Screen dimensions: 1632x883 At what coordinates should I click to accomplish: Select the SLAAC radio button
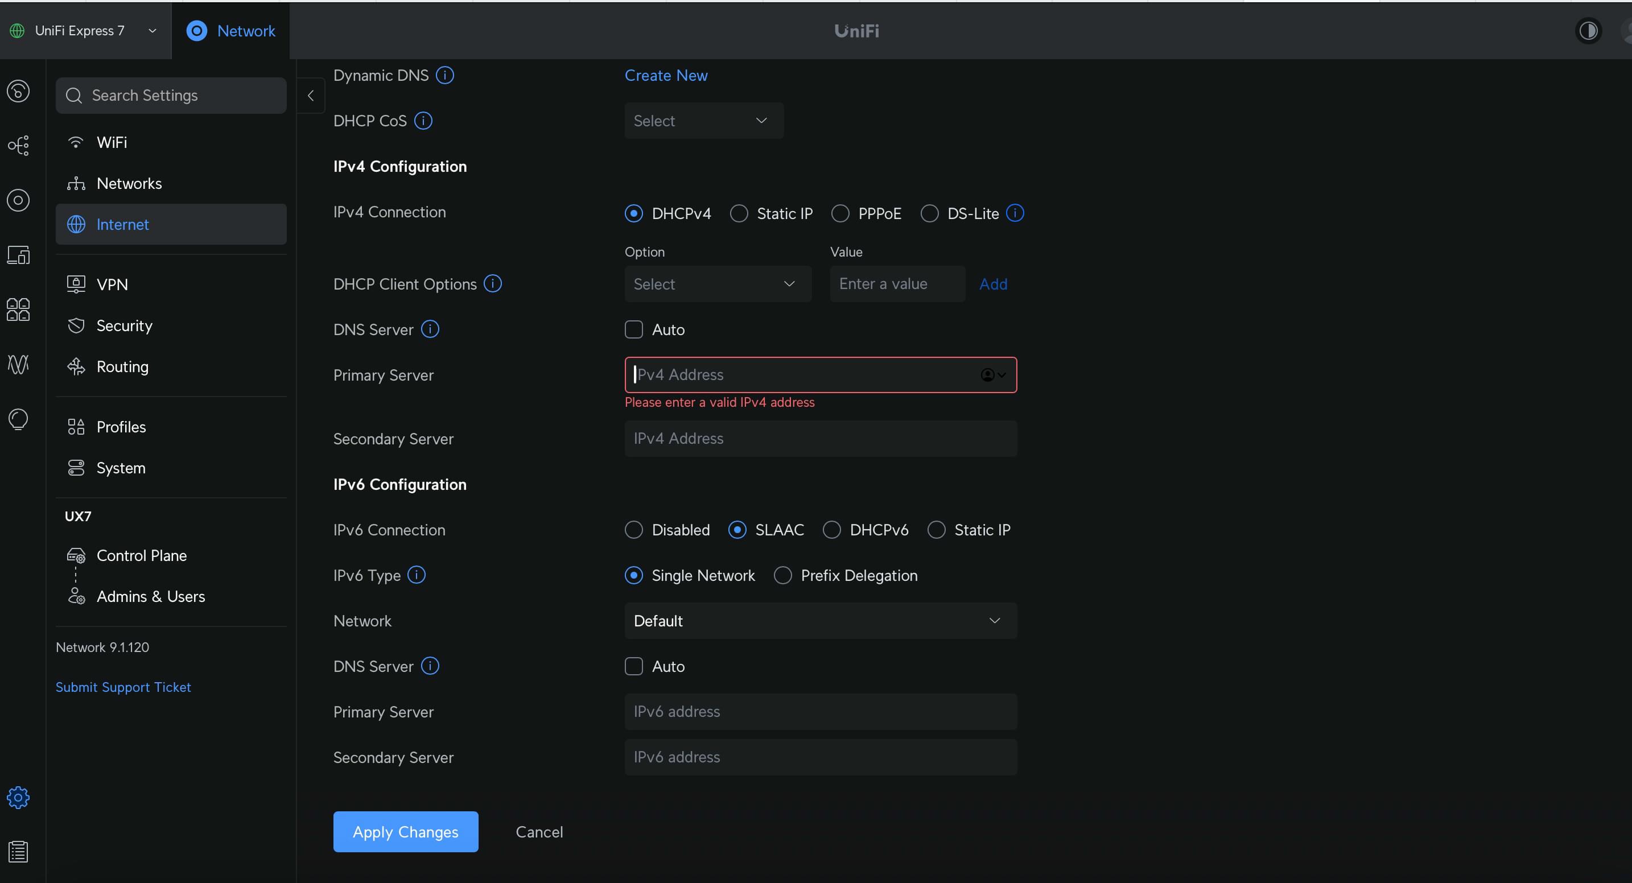[x=737, y=530]
